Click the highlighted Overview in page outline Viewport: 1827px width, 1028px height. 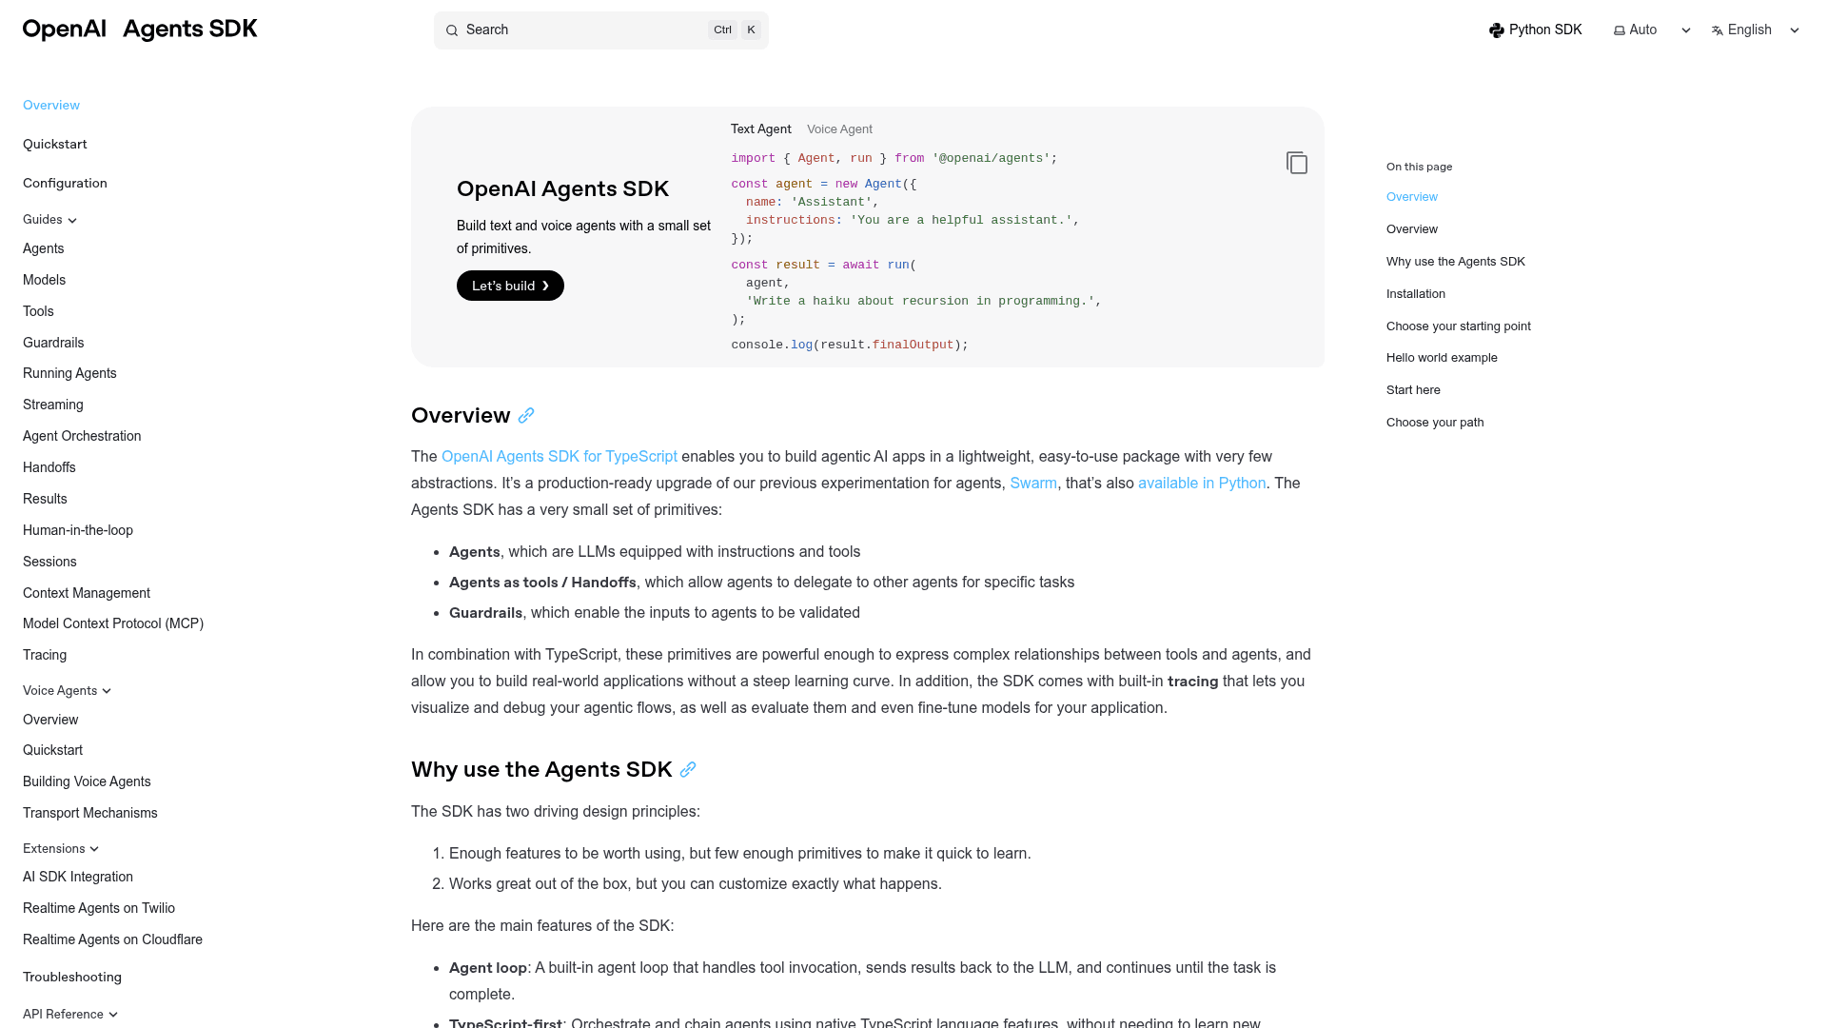tap(1412, 197)
